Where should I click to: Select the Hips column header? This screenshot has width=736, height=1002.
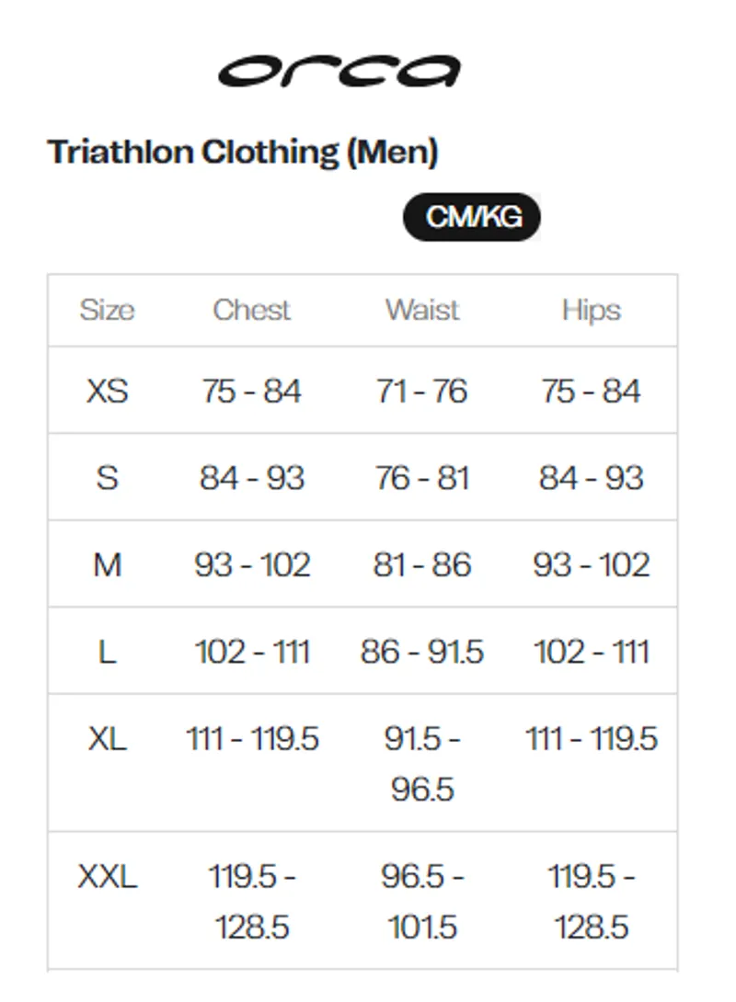tap(592, 311)
